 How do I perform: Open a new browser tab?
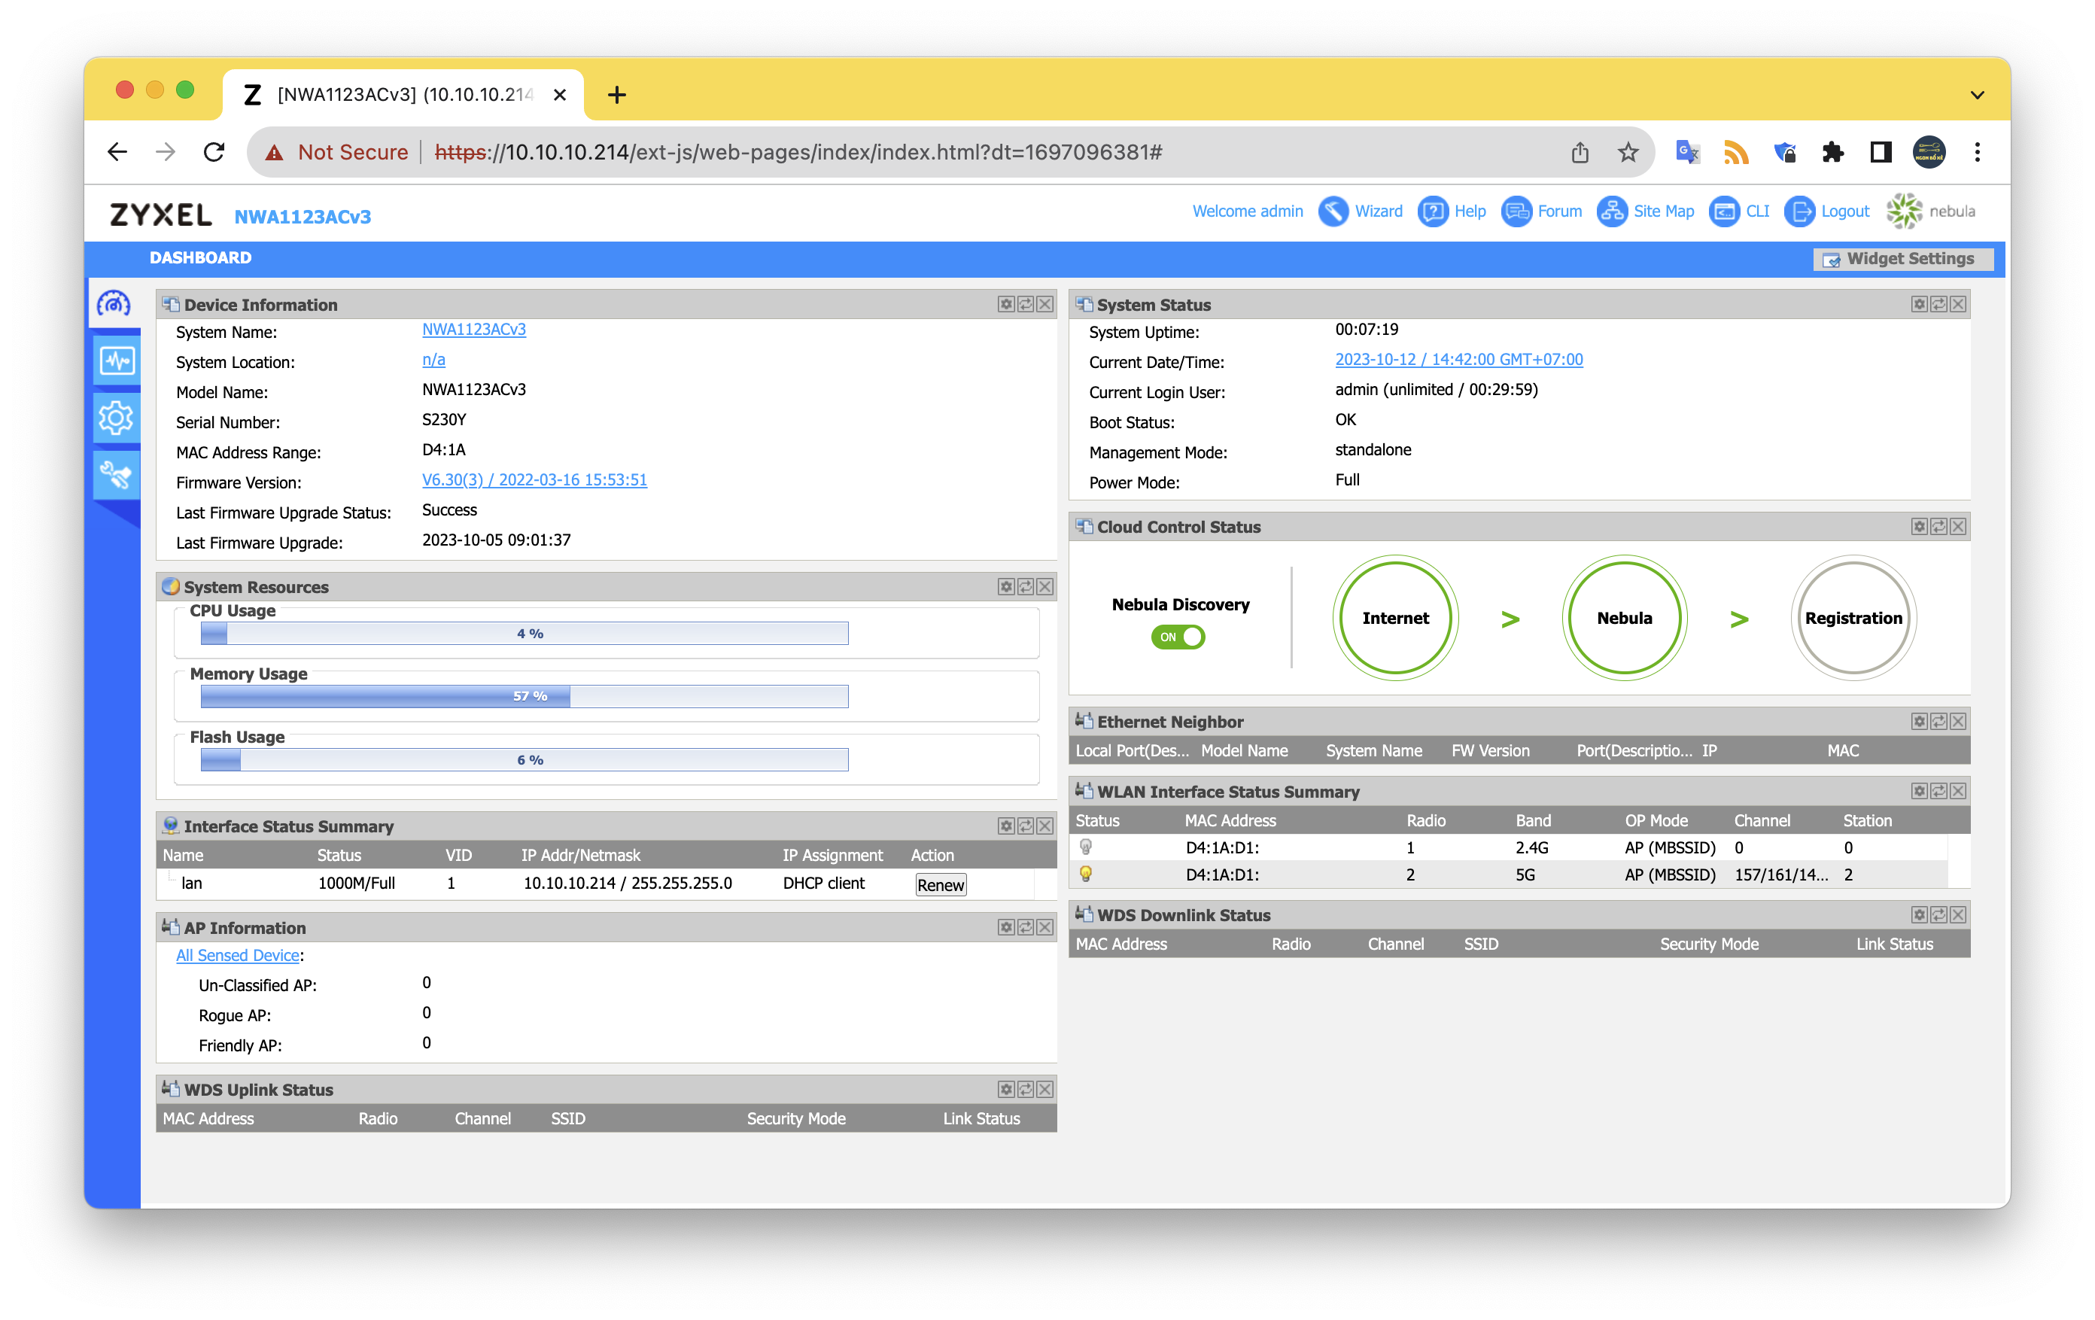pyautogui.click(x=617, y=95)
